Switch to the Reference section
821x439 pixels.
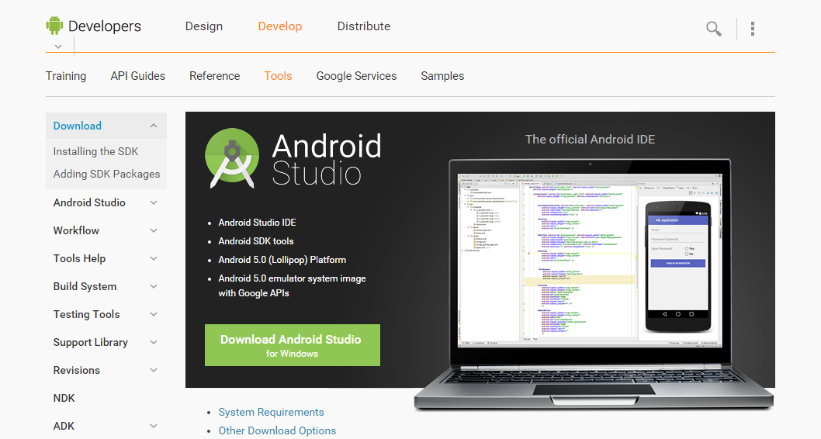tap(215, 76)
